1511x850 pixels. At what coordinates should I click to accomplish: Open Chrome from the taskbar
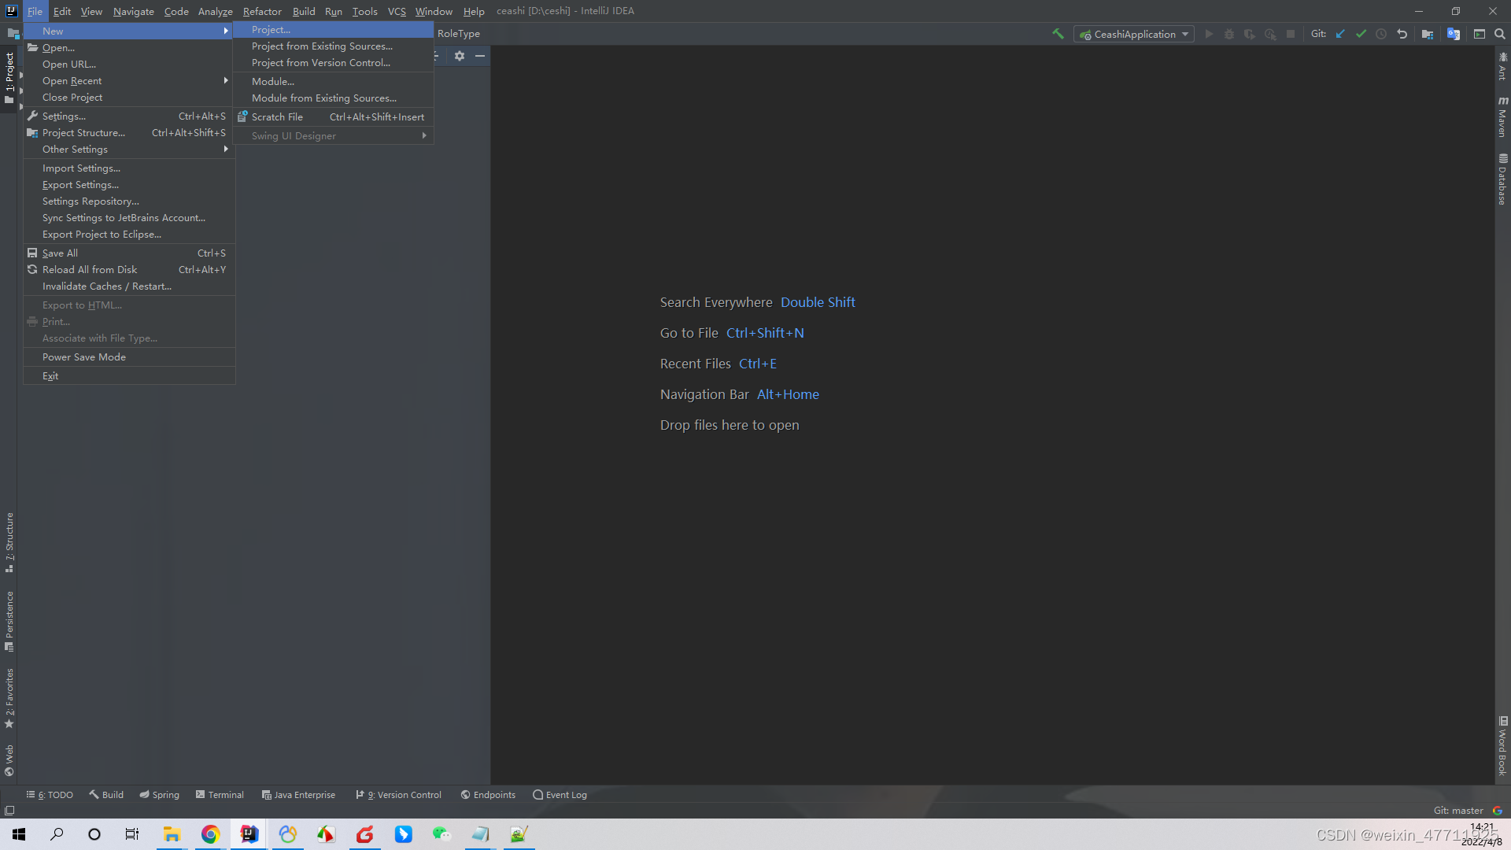coord(210,834)
